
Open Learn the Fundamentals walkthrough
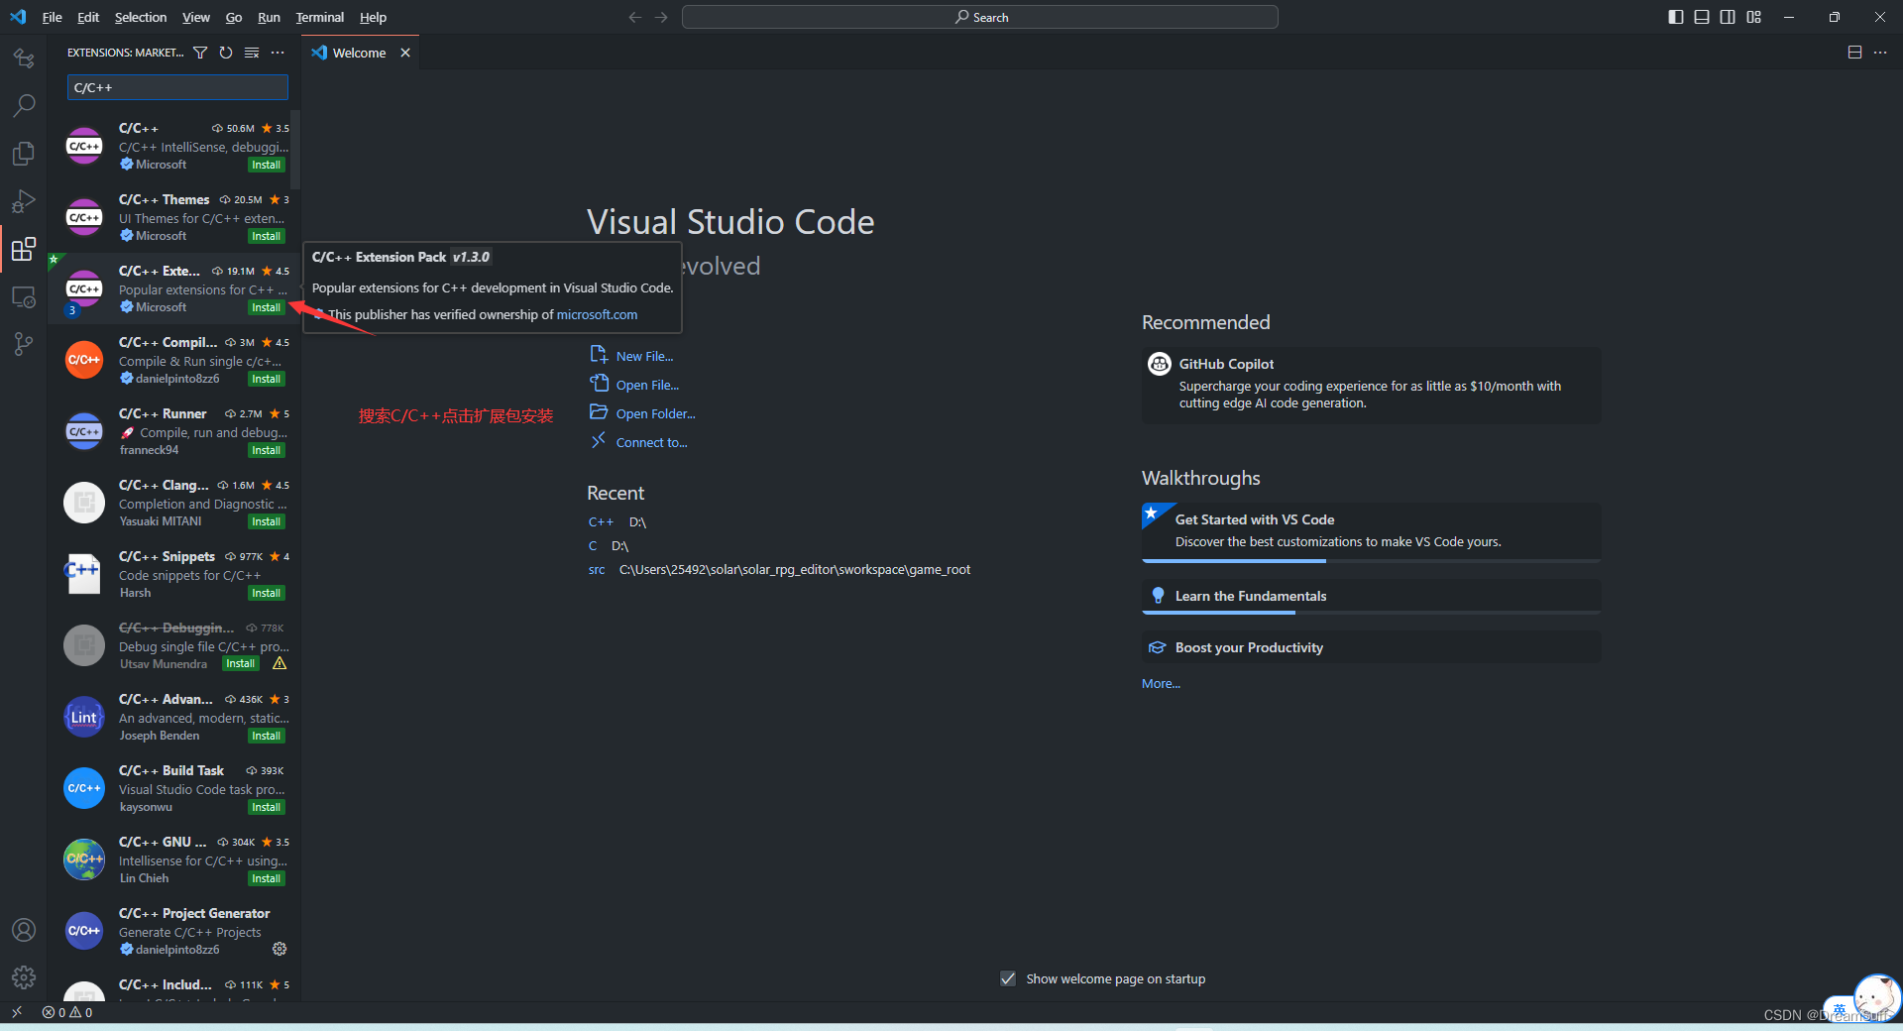coord(1371,596)
